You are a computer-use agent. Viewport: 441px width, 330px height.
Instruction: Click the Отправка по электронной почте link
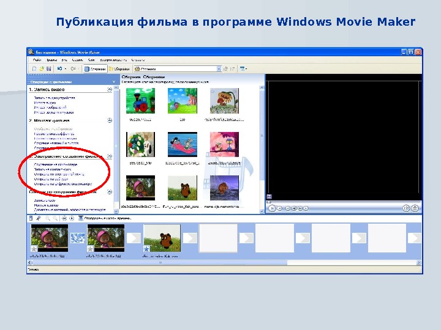coord(59,174)
